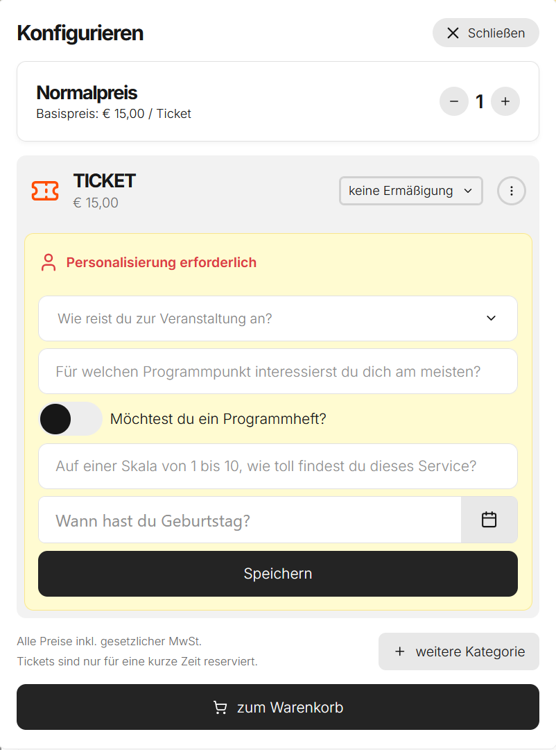Expand the 'Wie reist du' travel dropdown
556x750 pixels.
coord(277,318)
